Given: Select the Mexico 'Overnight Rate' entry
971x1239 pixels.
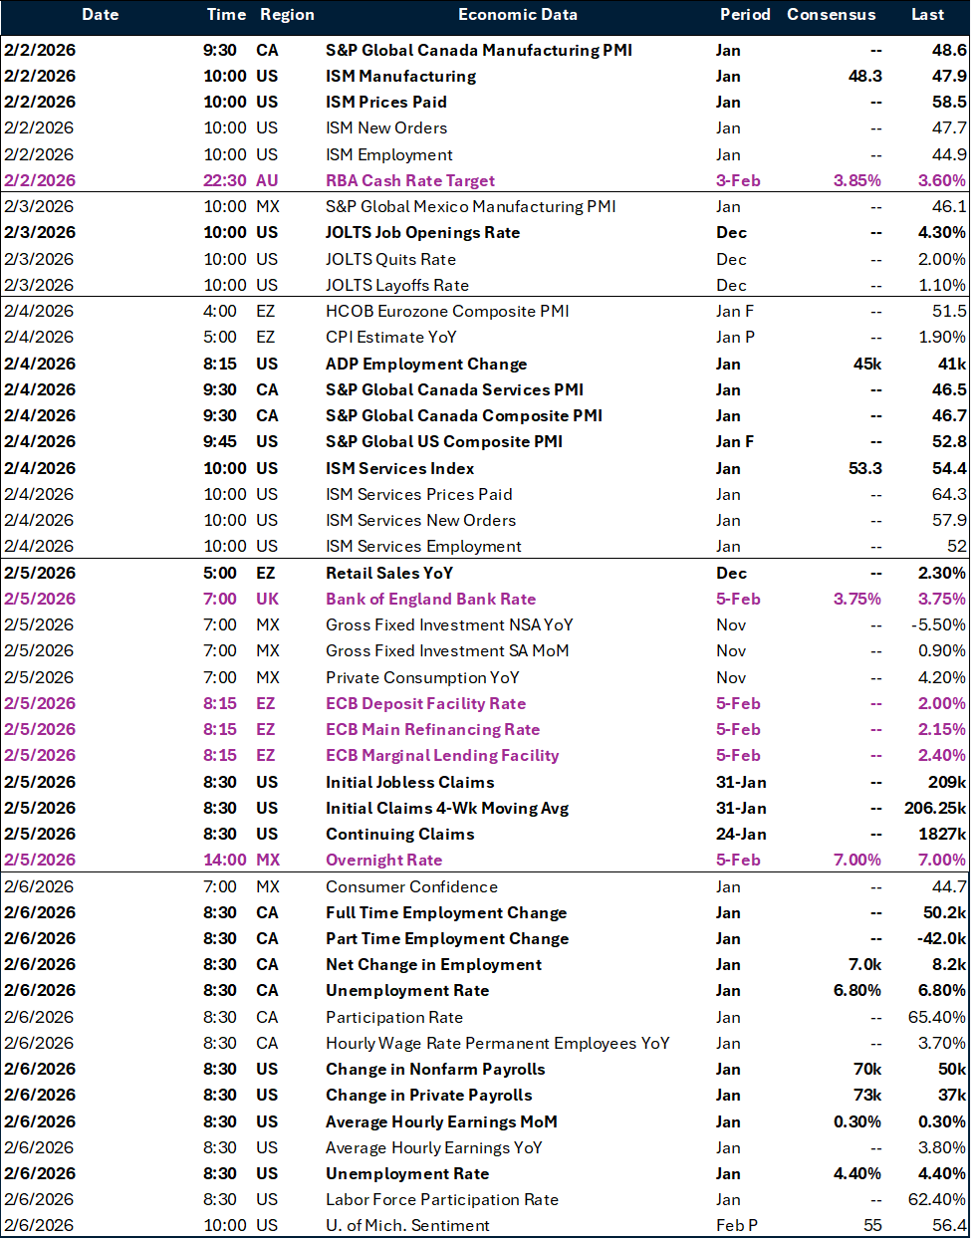Looking at the screenshot, I should [384, 860].
